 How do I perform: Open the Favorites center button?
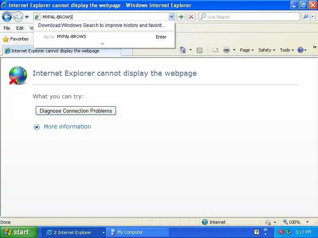(16, 39)
